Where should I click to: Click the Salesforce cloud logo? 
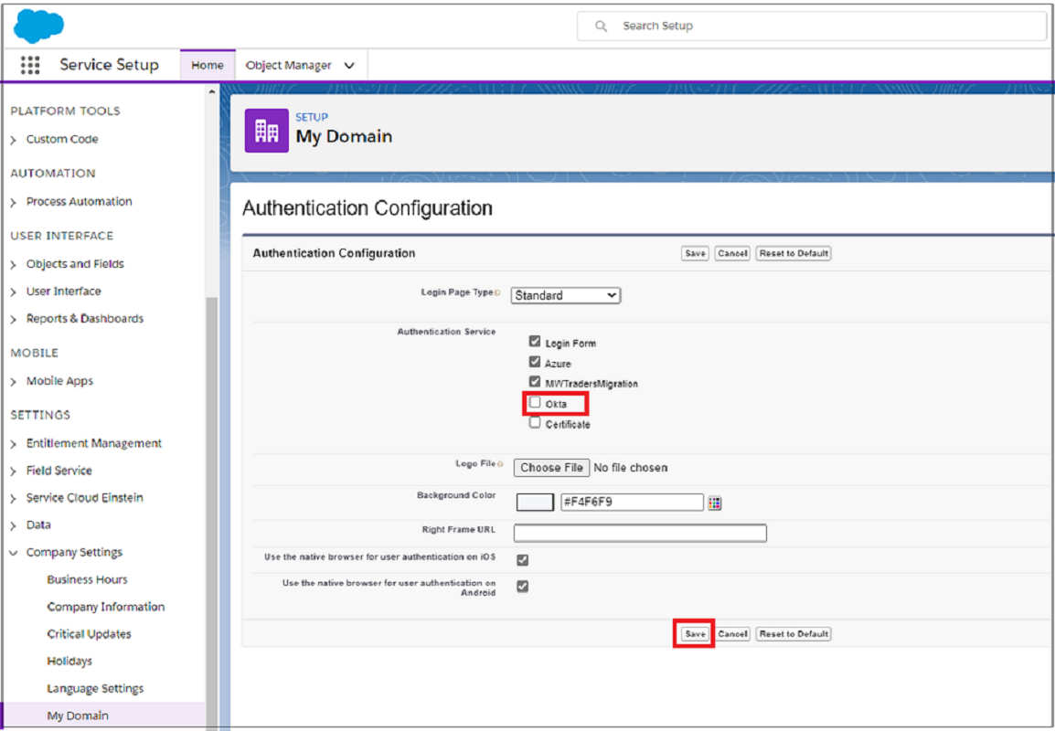(37, 25)
